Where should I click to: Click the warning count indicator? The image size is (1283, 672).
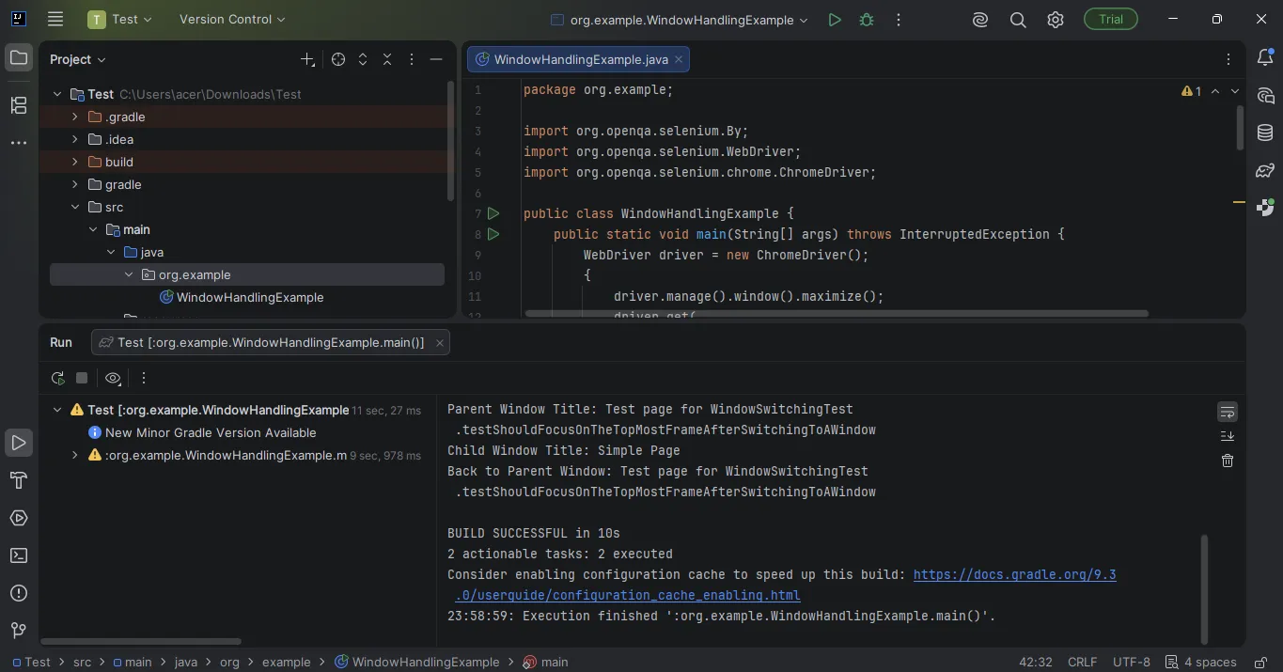[x=1192, y=91]
